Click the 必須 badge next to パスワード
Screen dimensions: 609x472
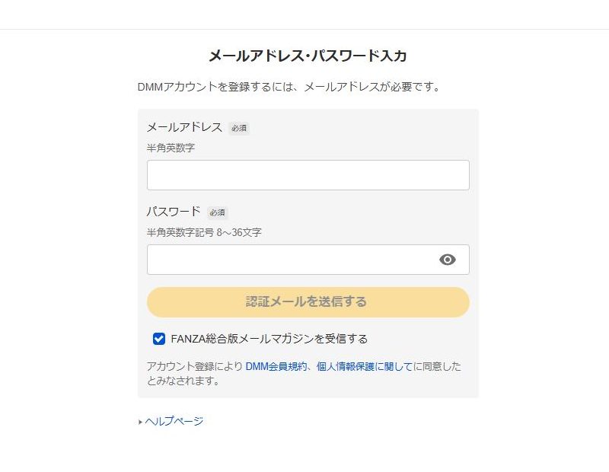(x=218, y=212)
